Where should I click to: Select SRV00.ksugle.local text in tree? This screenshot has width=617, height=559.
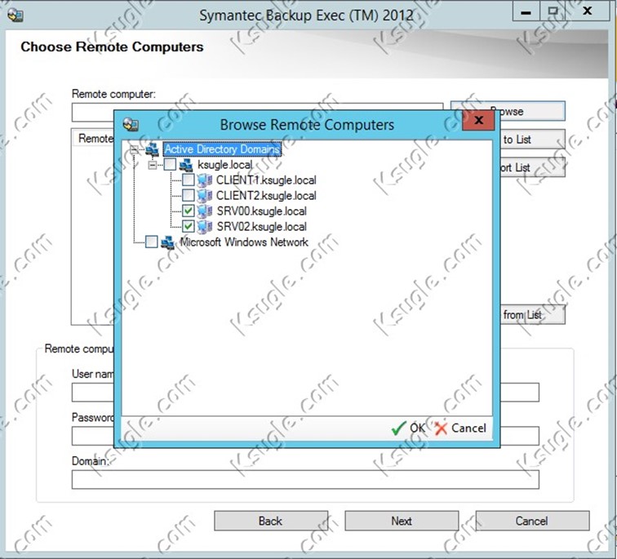262,211
